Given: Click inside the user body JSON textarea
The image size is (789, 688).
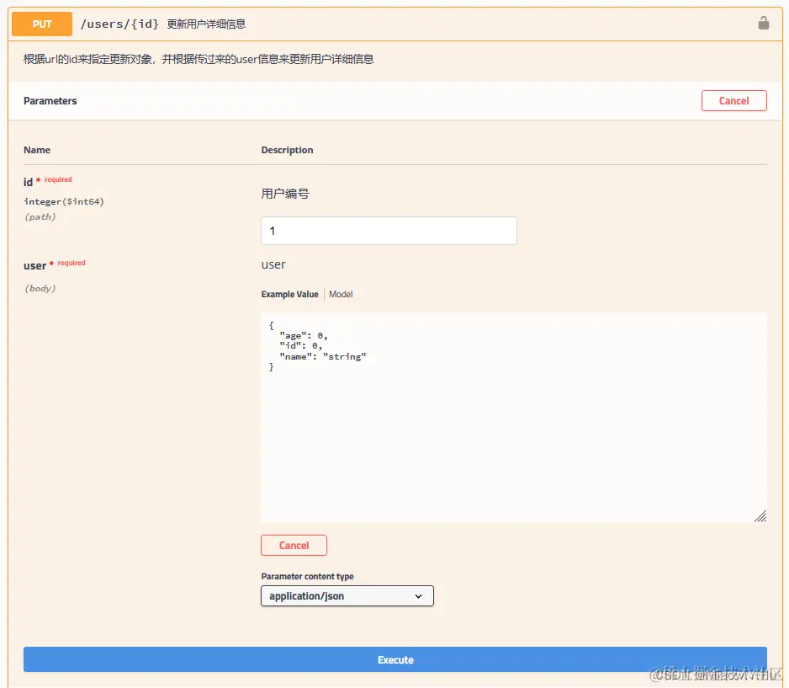Looking at the screenshot, I should click(x=514, y=418).
